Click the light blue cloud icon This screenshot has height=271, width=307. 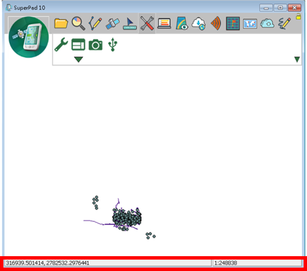[x=267, y=23]
